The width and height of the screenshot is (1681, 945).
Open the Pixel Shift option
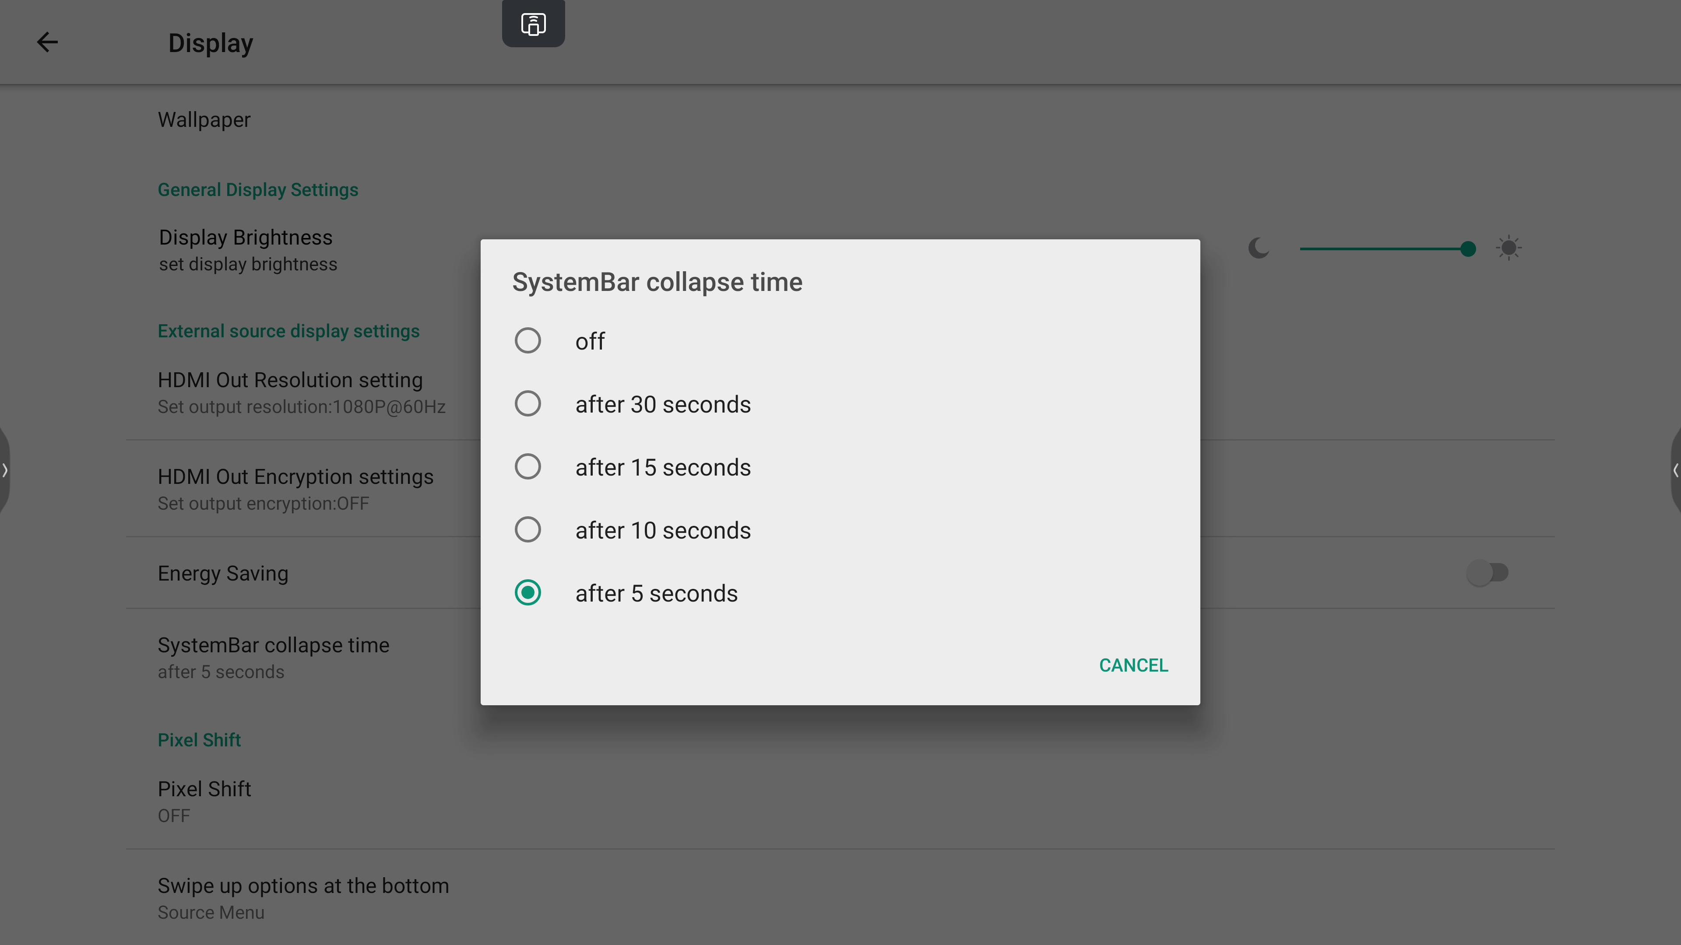click(x=840, y=801)
